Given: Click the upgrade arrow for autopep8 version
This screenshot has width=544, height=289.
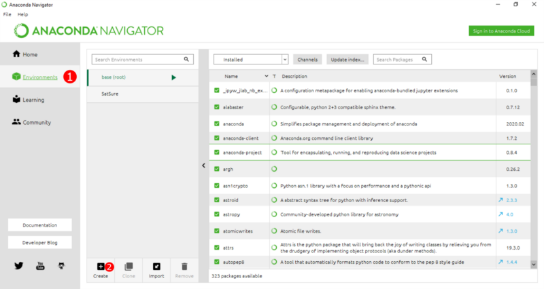Looking at the screenshot, I should (x=500, y=262).
